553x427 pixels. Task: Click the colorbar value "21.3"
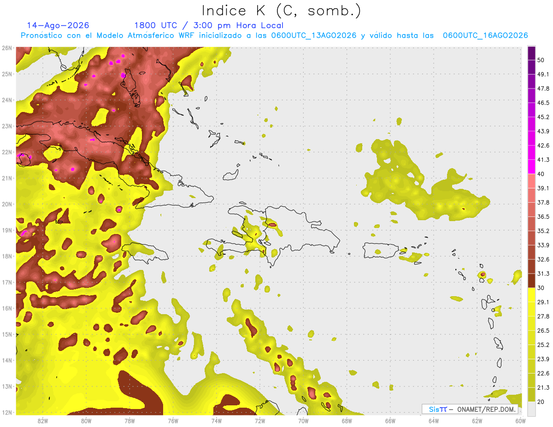543,388
